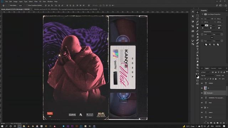228x128 pixels.
Task: Select the Horizontal Type tool
Action: 197,49
